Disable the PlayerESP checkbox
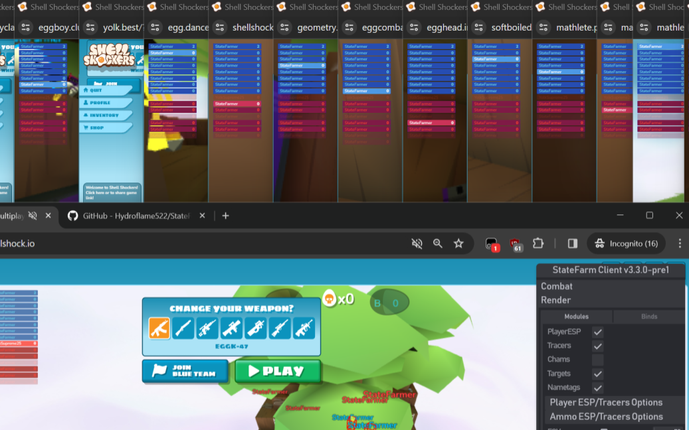The width and height of the screenshot is (689, 430). tap(597, 332)
